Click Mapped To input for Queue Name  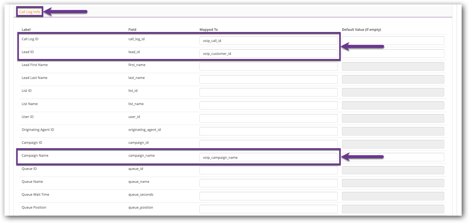[268, 183]
